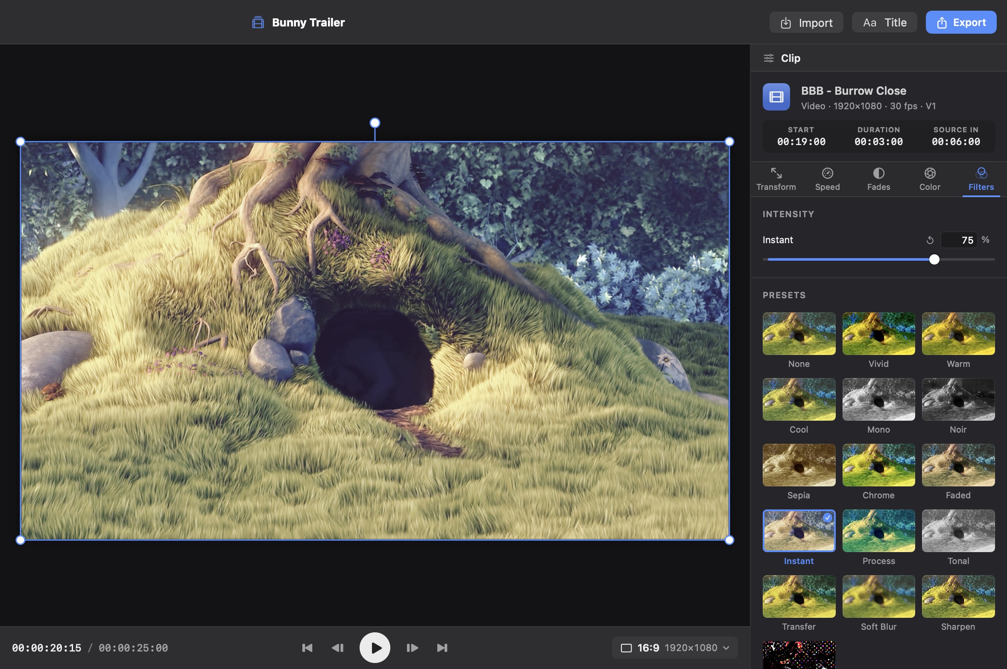
Task: Apply the Transfer filter preset
Action: [x=799, y=596]
